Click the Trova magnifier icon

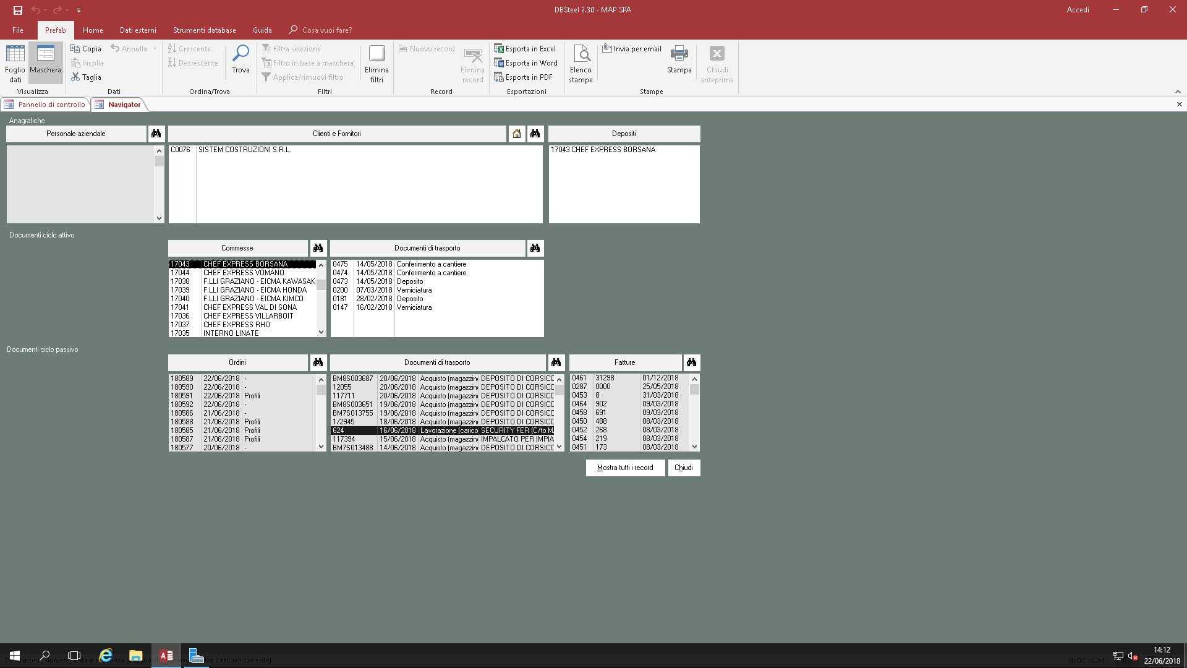coord(240,54)
